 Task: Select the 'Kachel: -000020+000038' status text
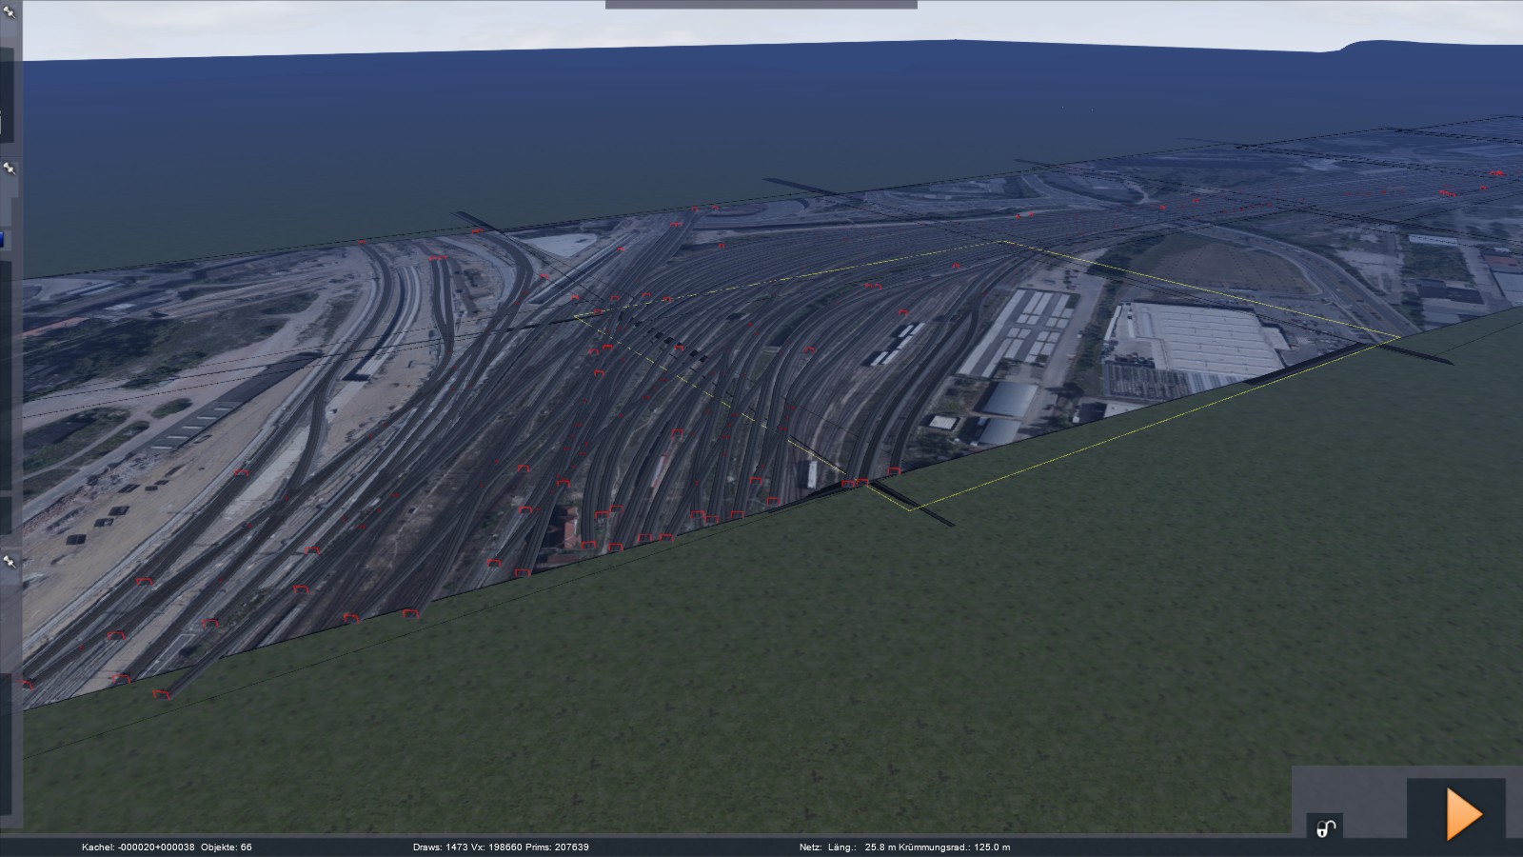click(138, 847)
